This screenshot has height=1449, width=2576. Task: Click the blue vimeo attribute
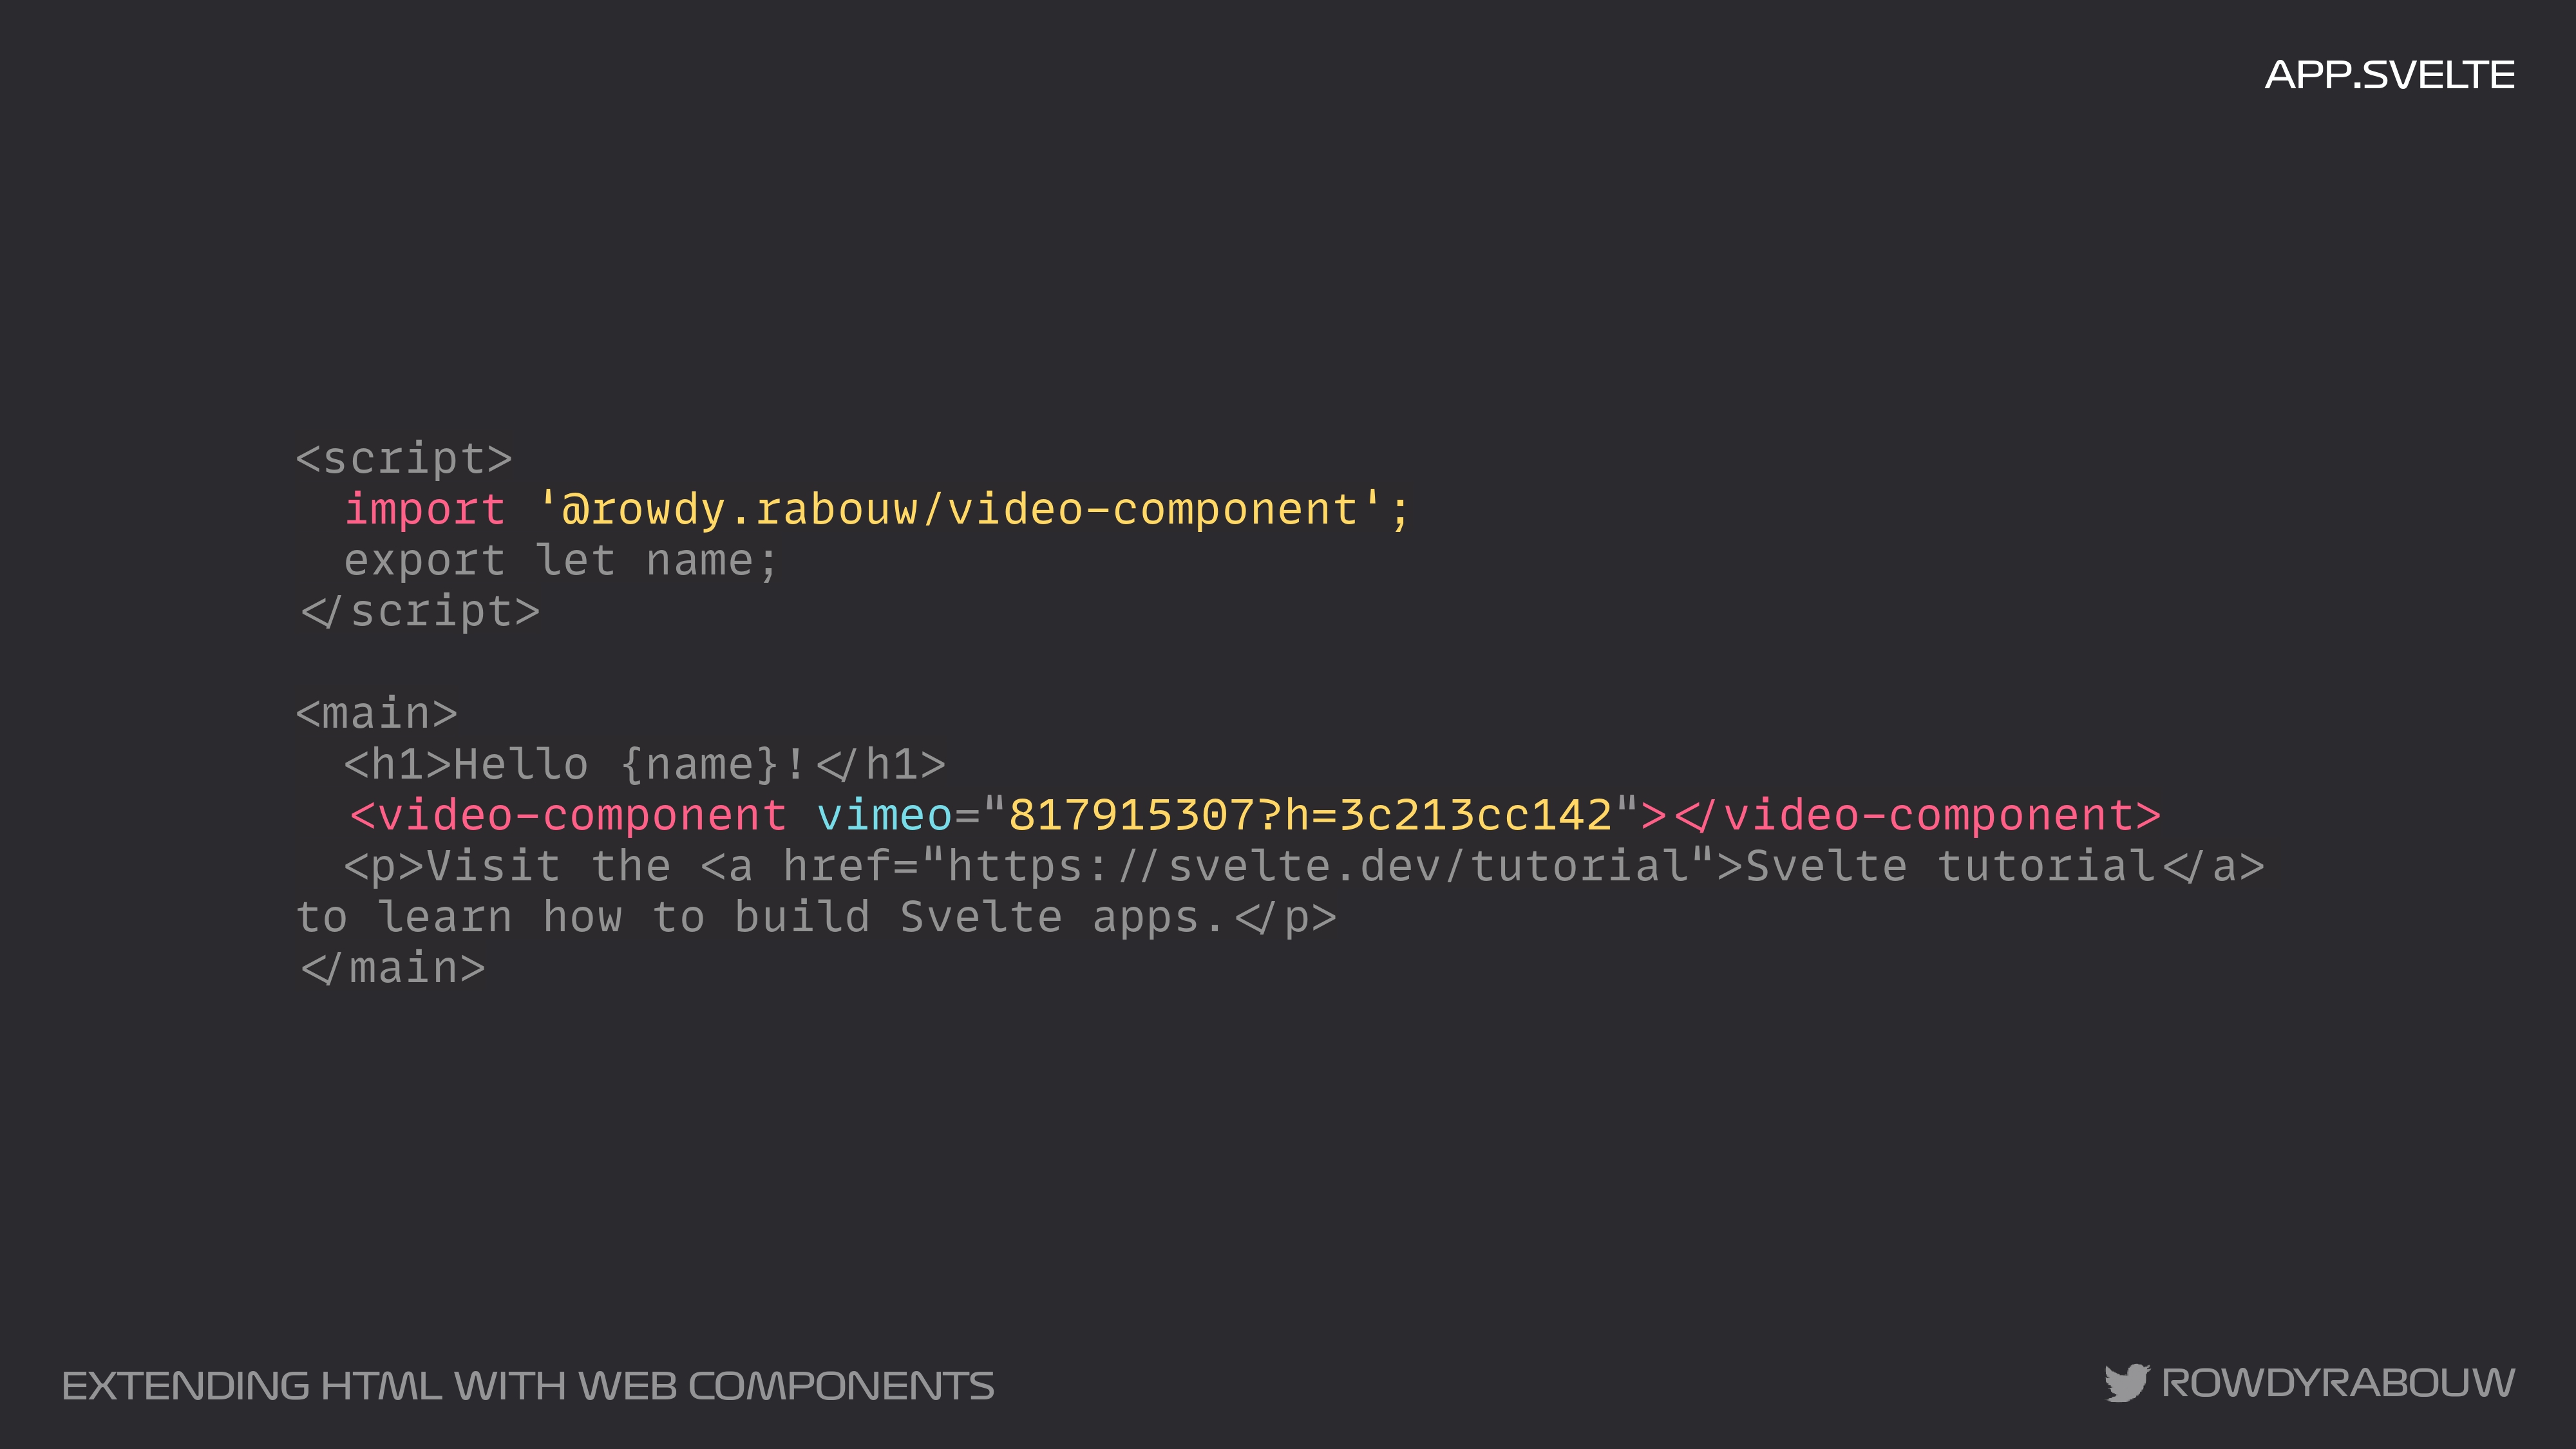pos(884,816)
